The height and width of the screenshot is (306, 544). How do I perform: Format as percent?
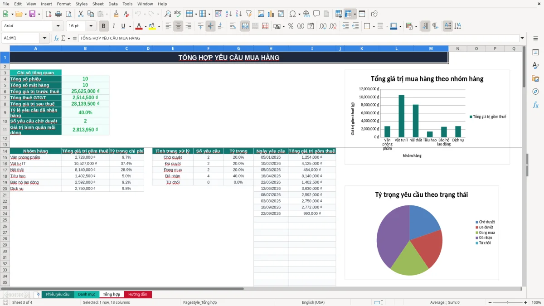point(291,26)
